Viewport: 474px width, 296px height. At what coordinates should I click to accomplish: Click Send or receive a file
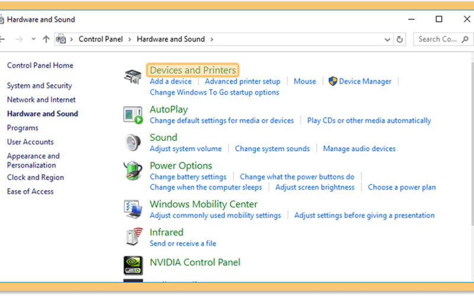[183, 244]
